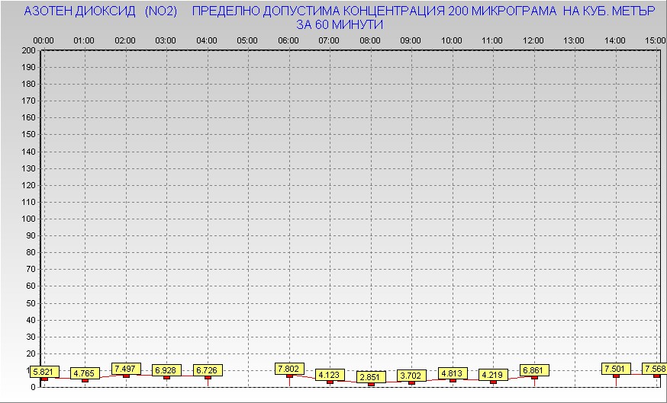Click the 04:00 time axis label
Viewport: 667px width, 403px height.
coord(207,41)
